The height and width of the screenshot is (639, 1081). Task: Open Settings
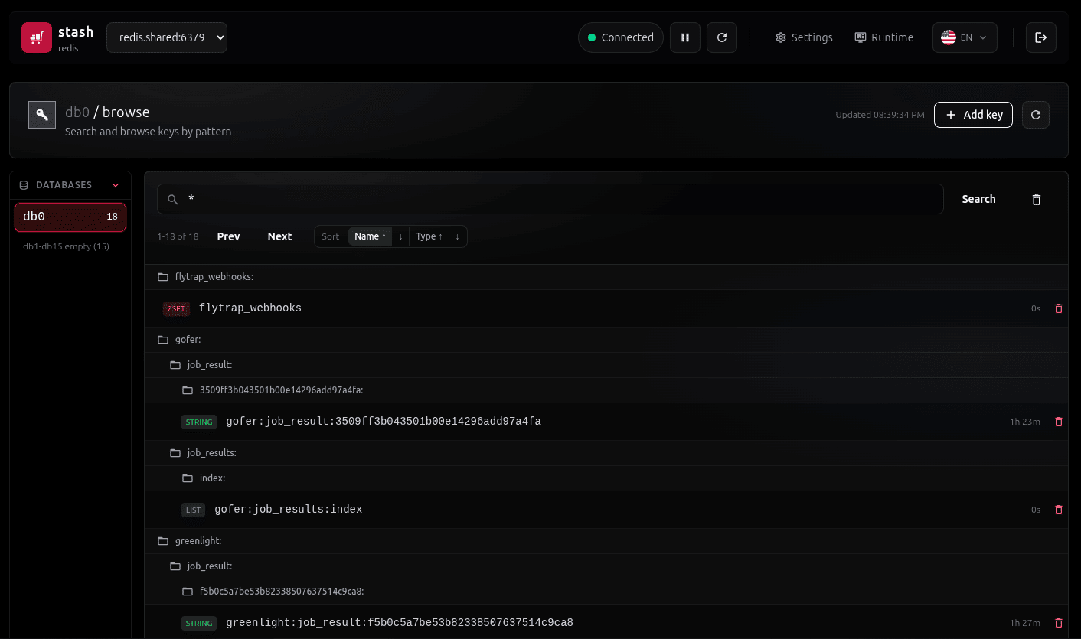click(804, 37)
